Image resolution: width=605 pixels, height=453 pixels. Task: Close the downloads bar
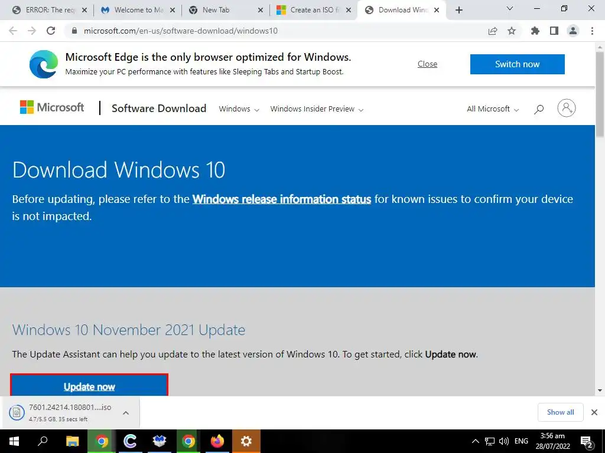[x=594, y=412]
